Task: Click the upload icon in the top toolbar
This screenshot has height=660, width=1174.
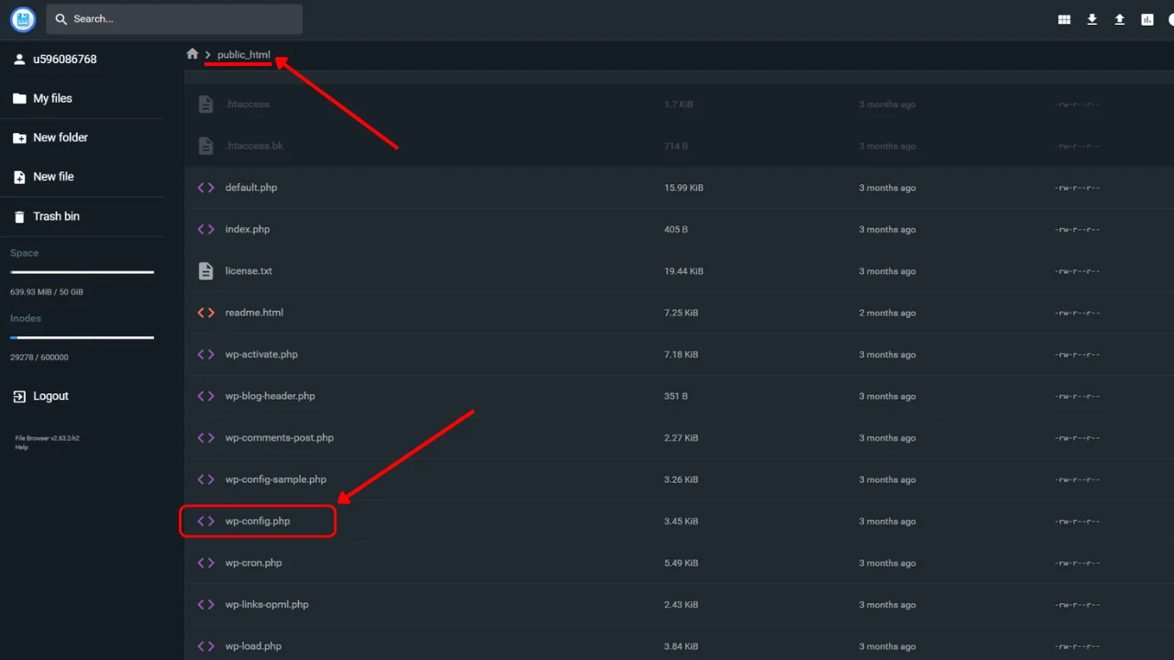Action: [1119, 19]
